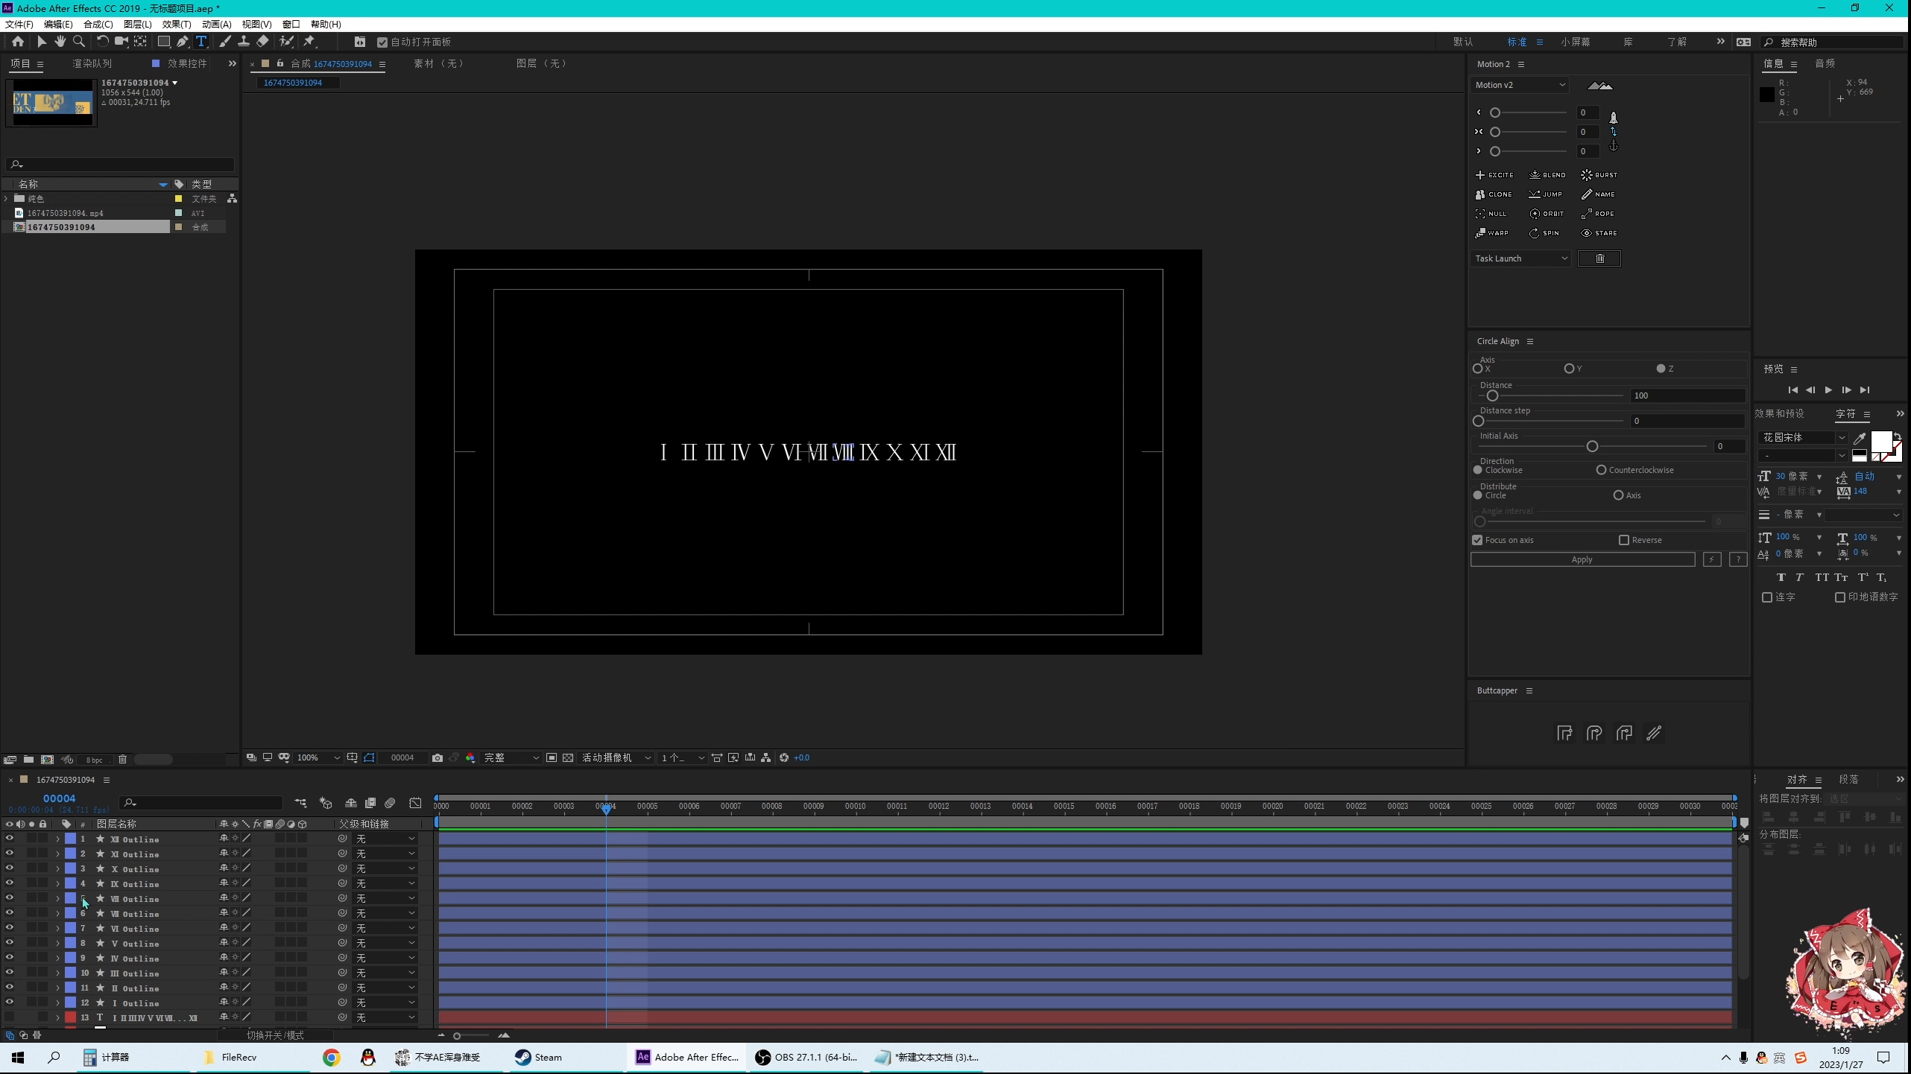Click the first Buttcapper cap icon
The image size is (1911, 1074).
(x=1564, y=733)
